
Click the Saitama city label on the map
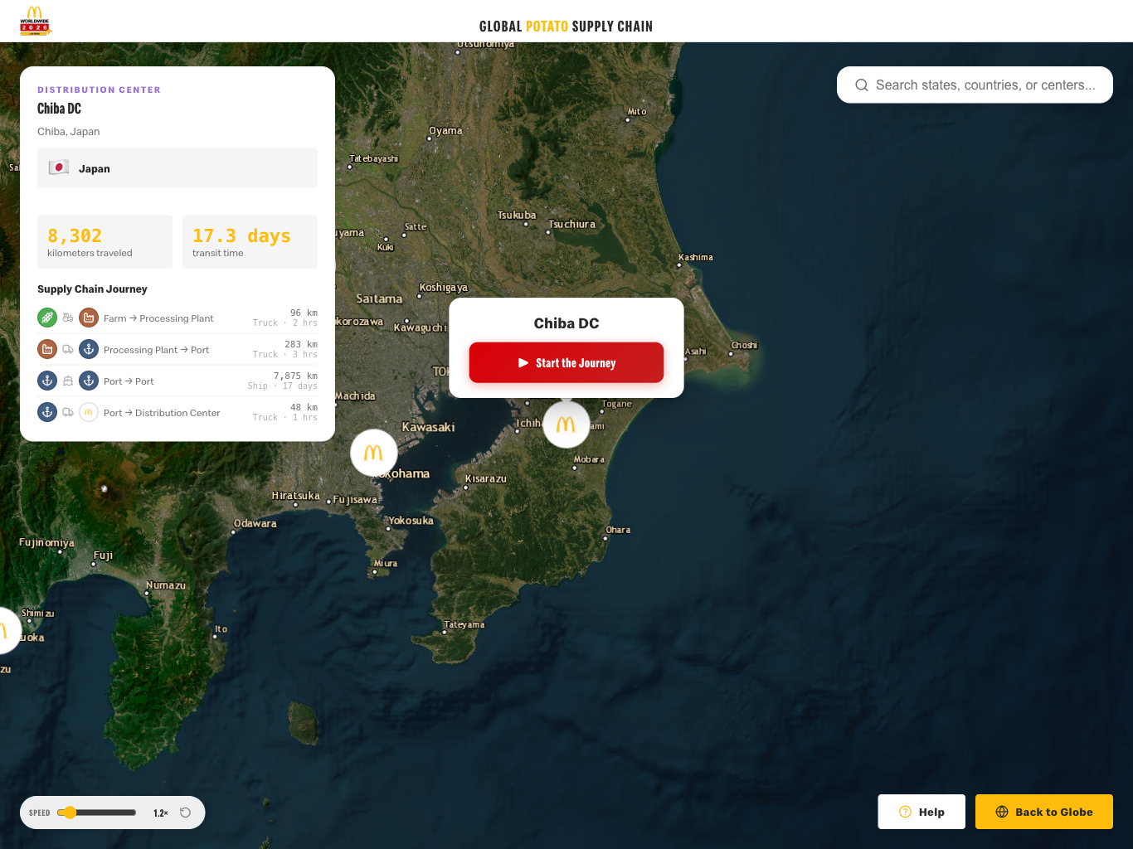[x=379, y=298]
